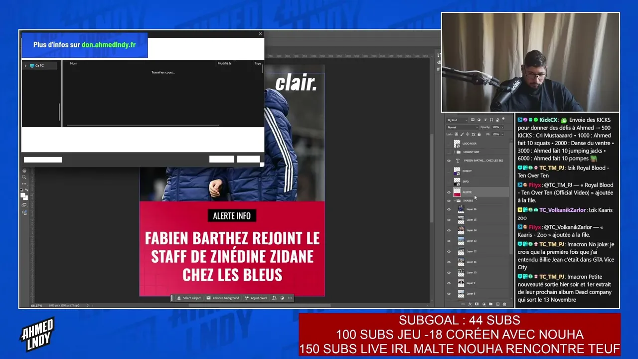Expand the URGENT GRP layer group
The width and height of the screenshot is (638, 359).
(x=454, y=152)
